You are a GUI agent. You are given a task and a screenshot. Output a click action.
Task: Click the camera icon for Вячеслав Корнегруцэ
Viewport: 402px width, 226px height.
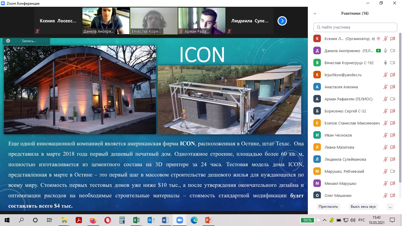click(x=392, y=63)
